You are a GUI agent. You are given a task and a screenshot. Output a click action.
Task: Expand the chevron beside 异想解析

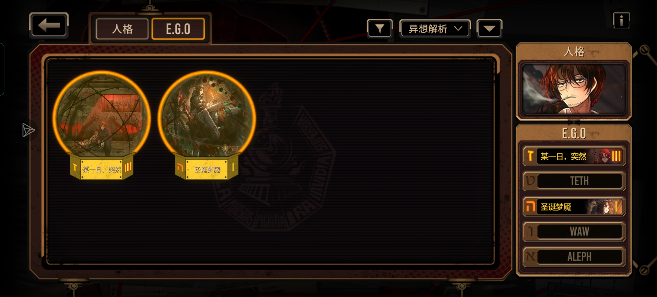pyautogui.click(x=458, y=29)
